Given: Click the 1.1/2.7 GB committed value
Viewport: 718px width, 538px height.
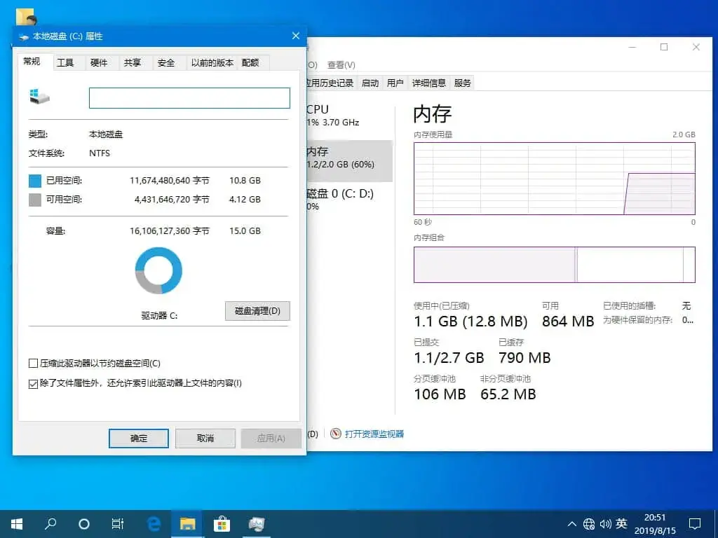Looking at the screenshot, I should (x=449, y=358).
